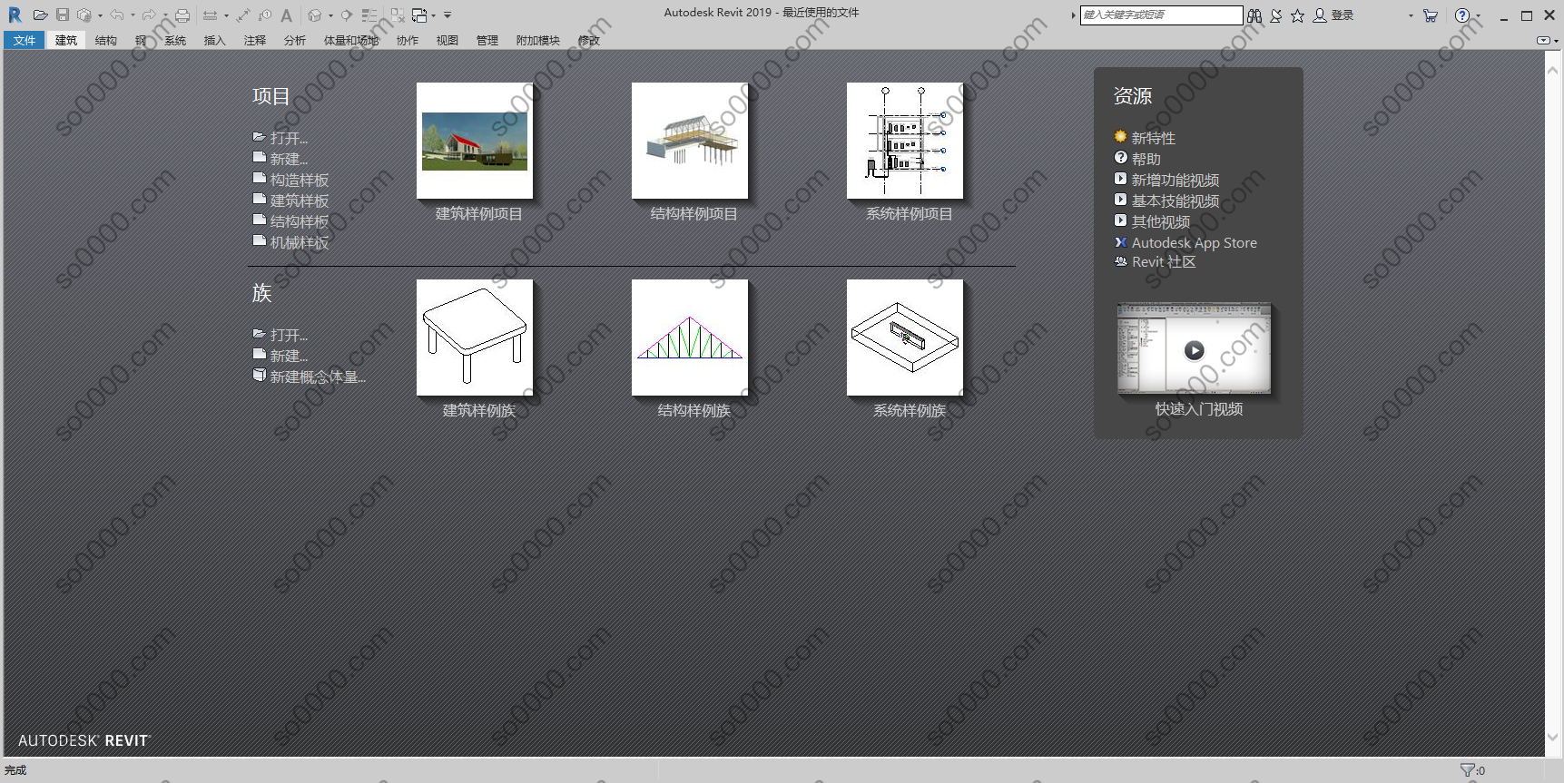Open the 文件 (File) tab
Viewport: 1564px width, 783px height.
click(25, 40)
